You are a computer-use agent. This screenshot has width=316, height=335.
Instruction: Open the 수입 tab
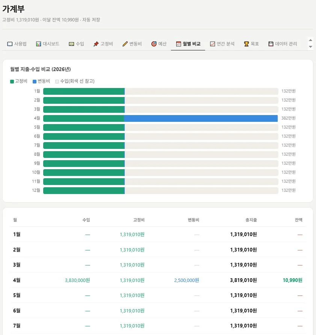76,44
